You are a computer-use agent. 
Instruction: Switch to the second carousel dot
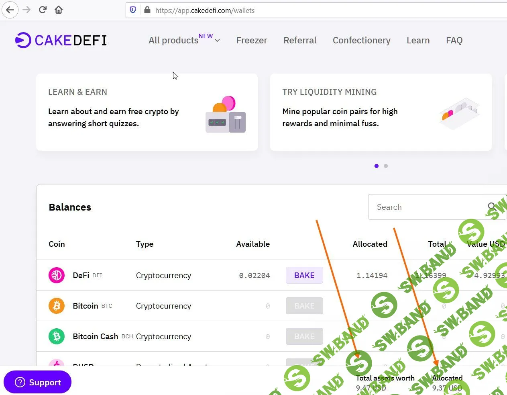(x=386, y=166)
